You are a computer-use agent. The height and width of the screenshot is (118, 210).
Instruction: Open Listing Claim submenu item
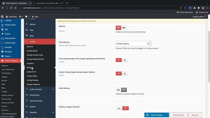click(x=32, y=76)
